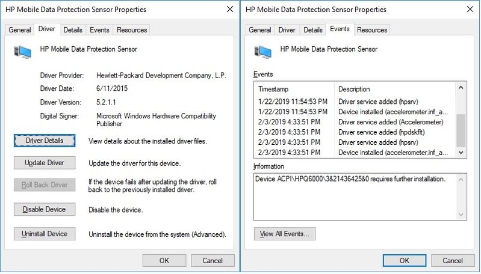Select the 2/3/2019 'Driver service added (hpsrv)' event
Viewport: 481px width, 274px height.
tap(356, 142)
